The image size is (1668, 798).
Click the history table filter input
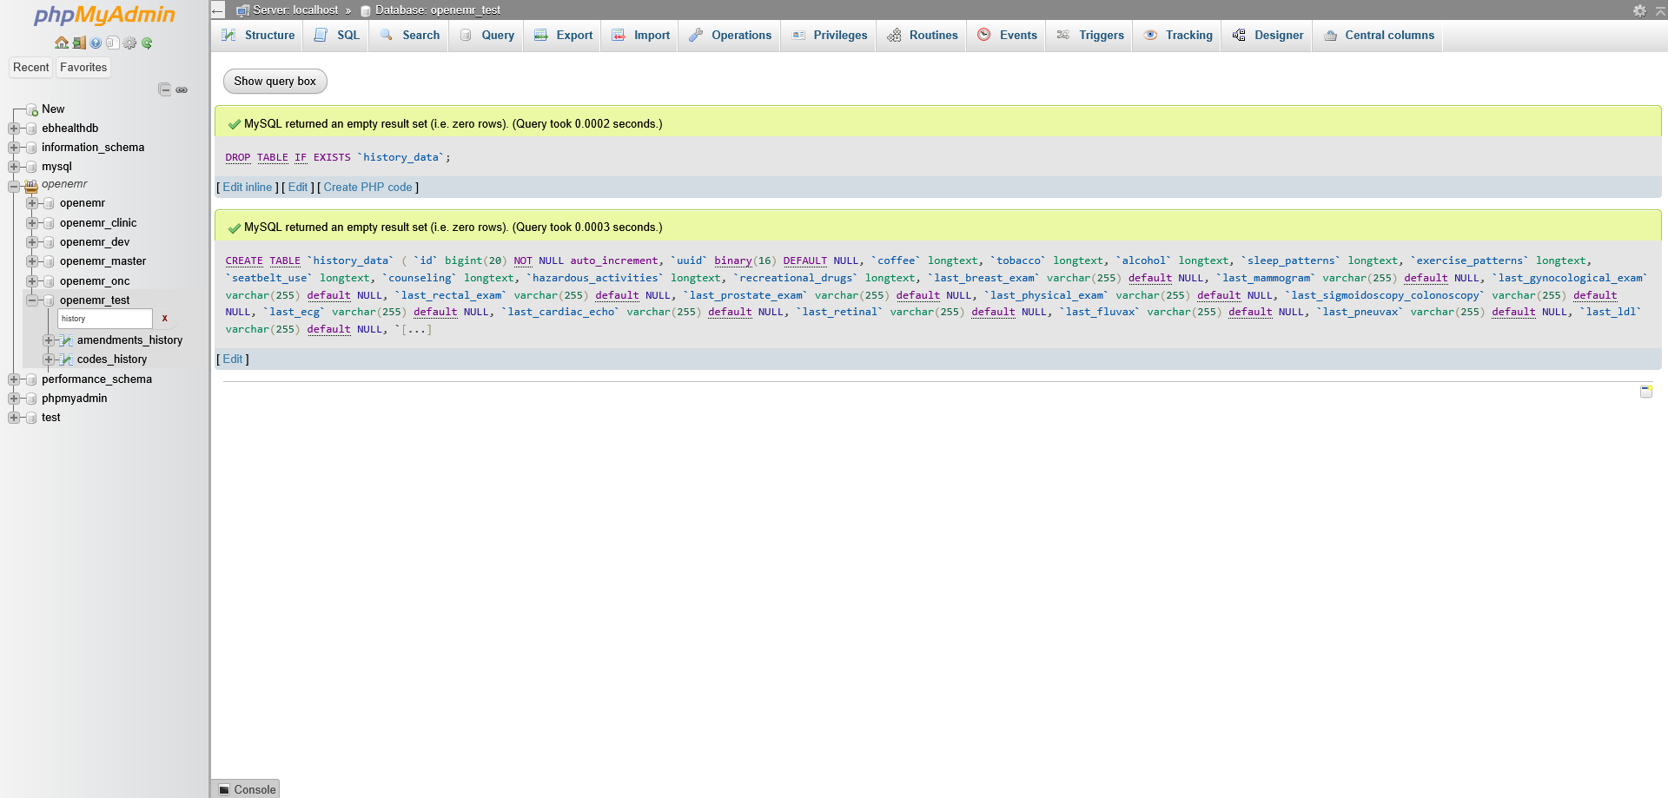pyautogui.click(x=104, y=319)
